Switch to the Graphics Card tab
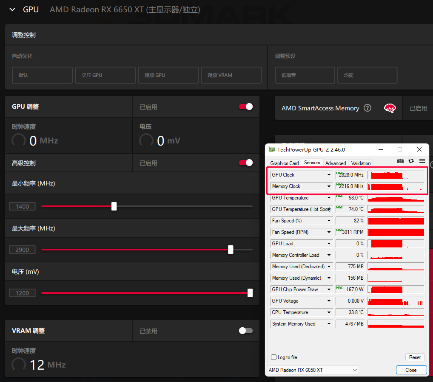Viewport: 433px width, 382px height. (284, 163)
